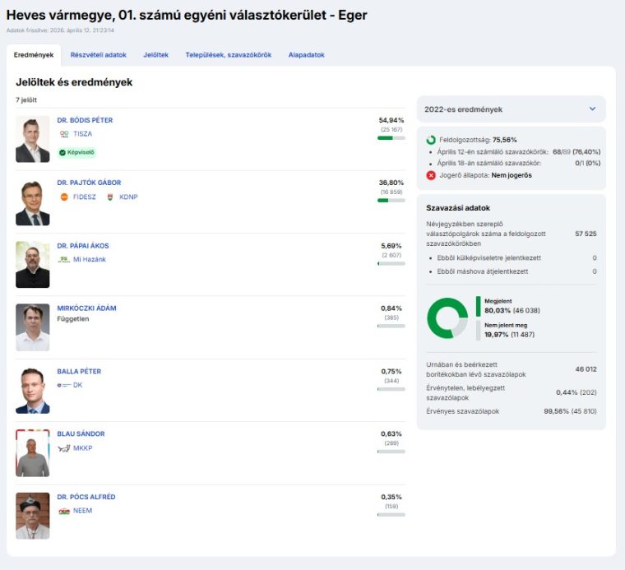Click Dr. Bódis Péter's vote percentage bar
The width and height of the screenshot is (625, 570).
(391, 138)
